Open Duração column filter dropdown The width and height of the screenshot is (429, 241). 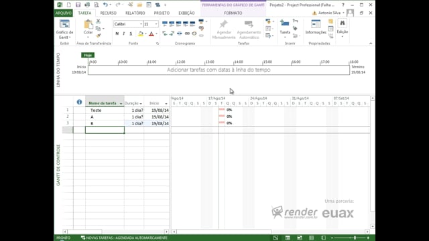[141, 104]
